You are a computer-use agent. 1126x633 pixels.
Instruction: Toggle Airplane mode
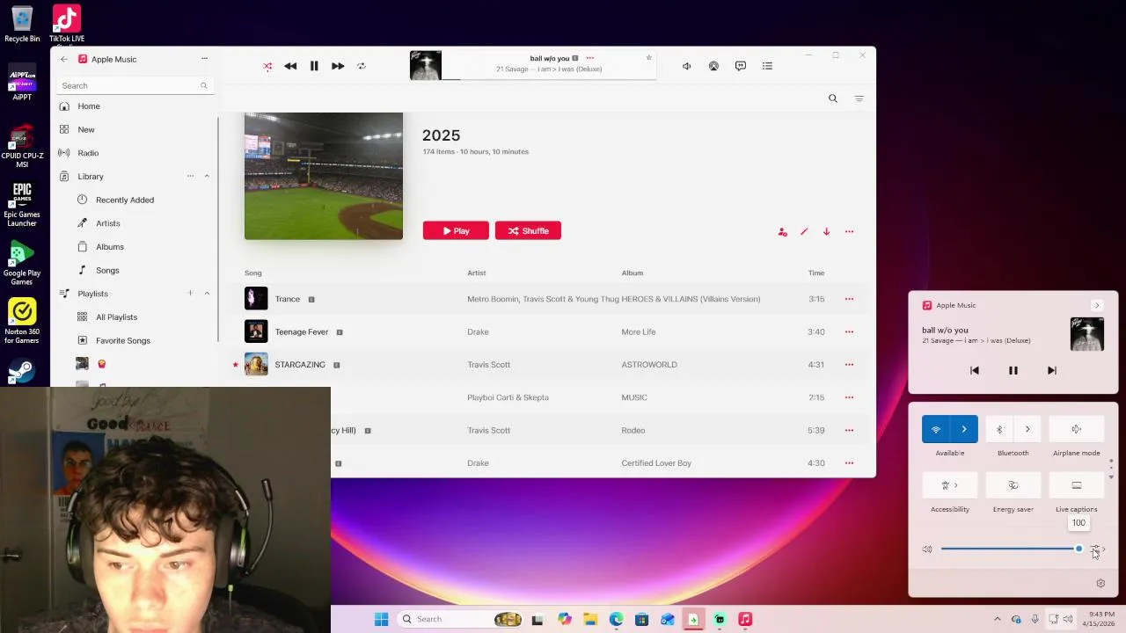click(1077, 429)
